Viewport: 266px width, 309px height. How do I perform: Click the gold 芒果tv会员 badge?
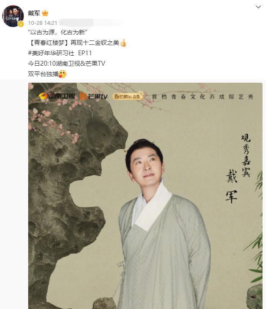(127, 96)
